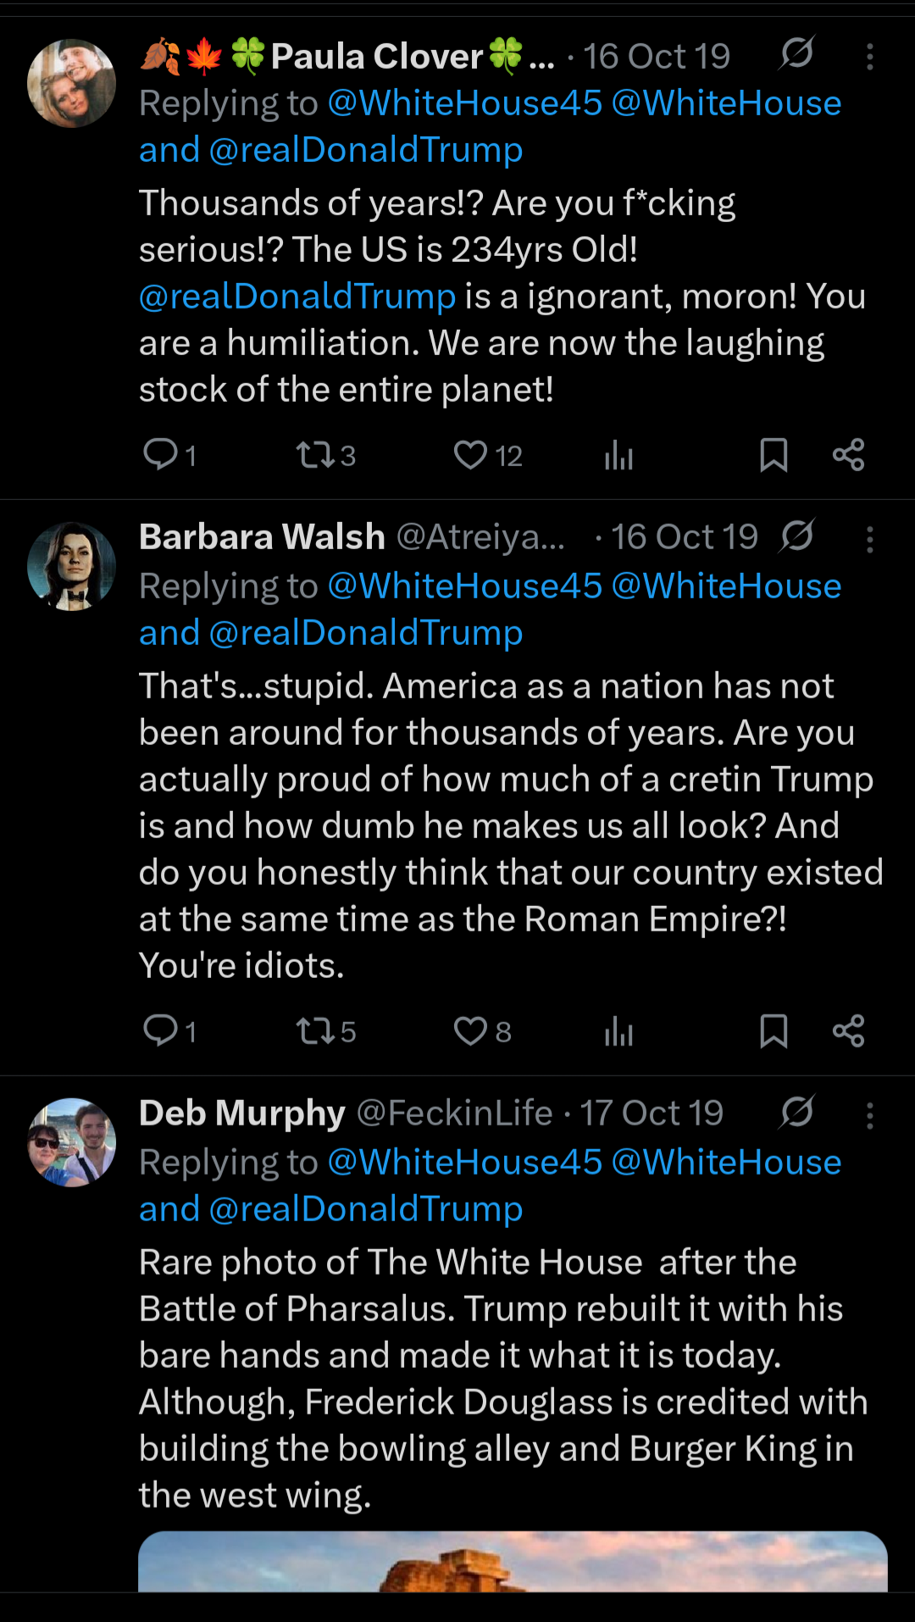This screenshot has width=915, height=1622.
Task: Reply to Paula Clover's tweet
Action: 160,455
